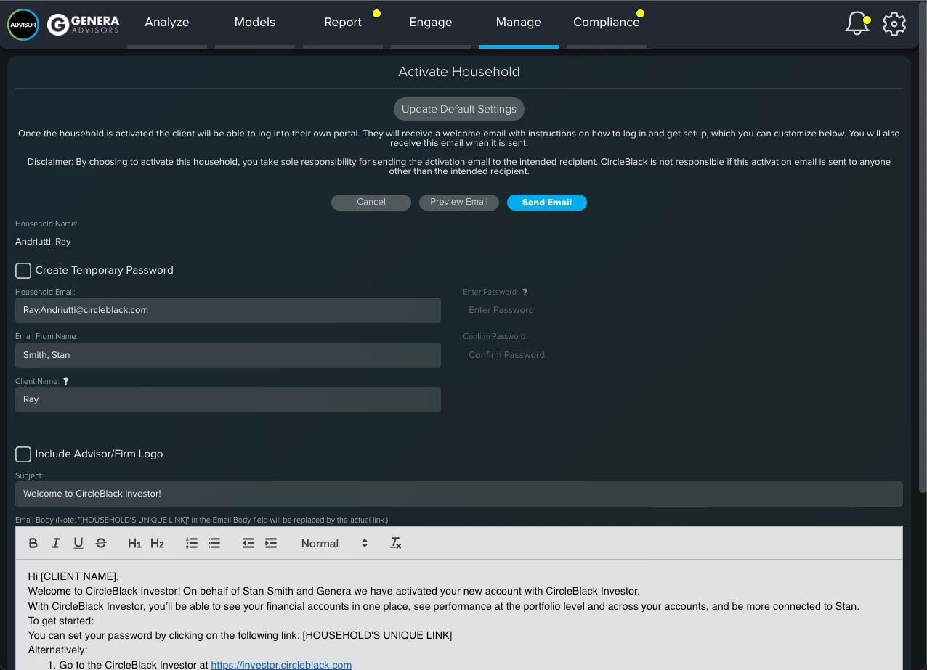This screenshot has width=927, height=670.
Task: Enable Create Temporary Password checkbox
Action: coord(23,270)
